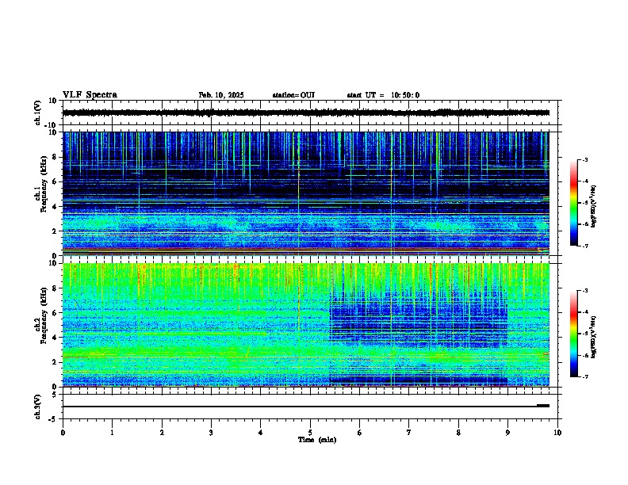Click the '0' tick on the time axis
The image size is (628, 485).
point(63,433)
